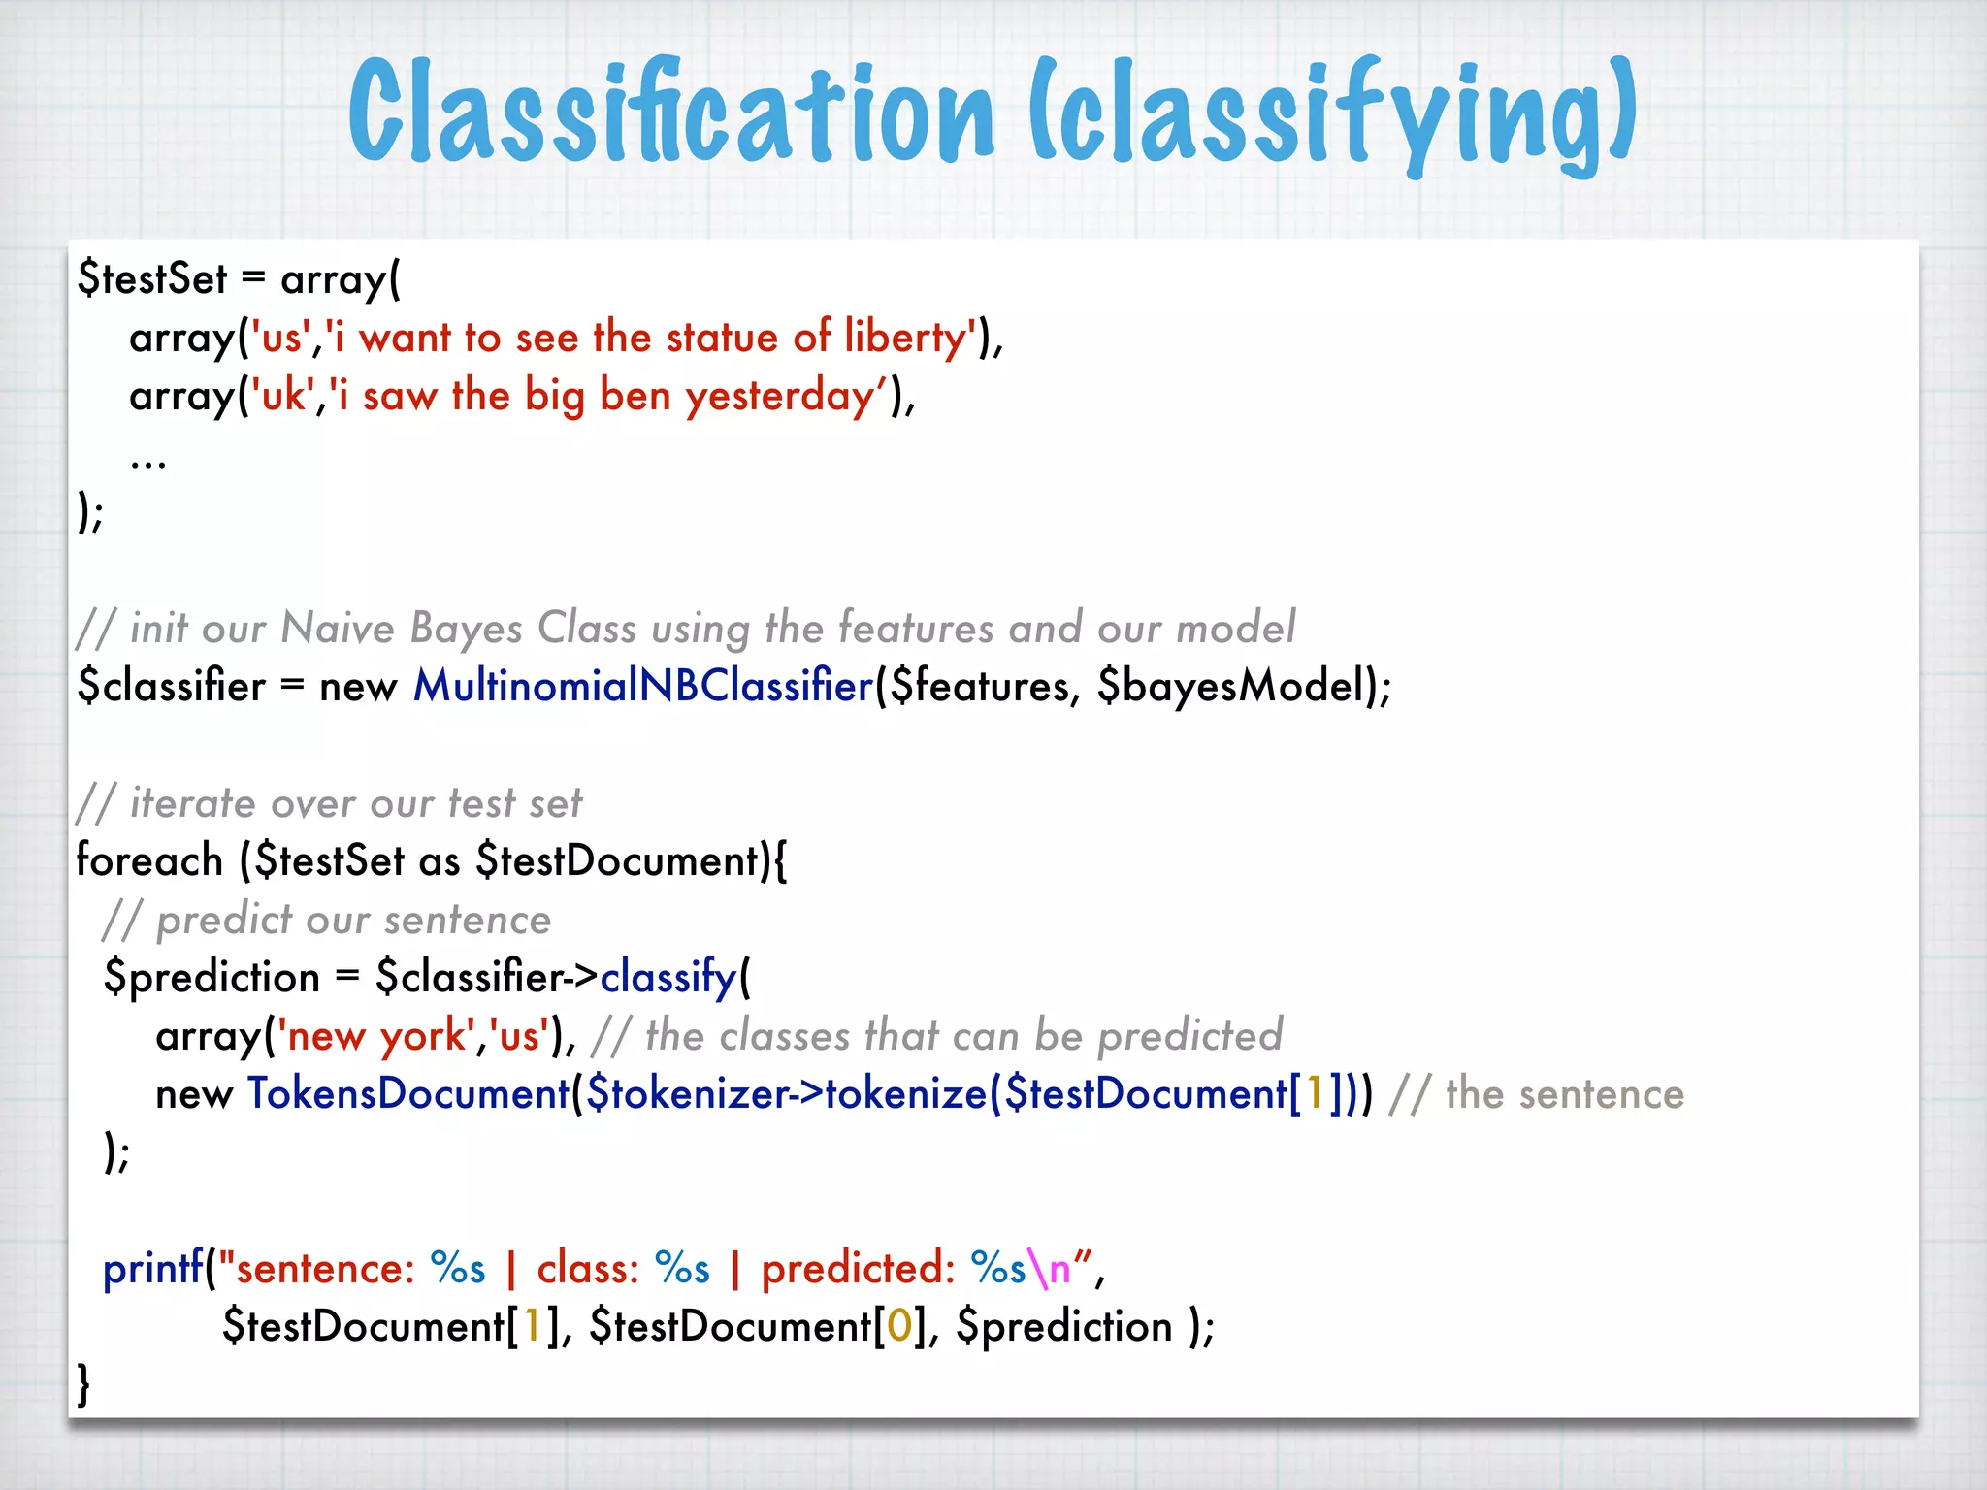The height and width of the screenshot is (1490, 1987).
Task: Click the 'new york' string literal
Action: (376, 1036)
